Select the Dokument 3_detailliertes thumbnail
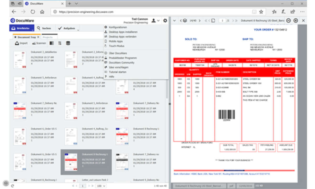The image size is (315, 189). coord(20,60)
